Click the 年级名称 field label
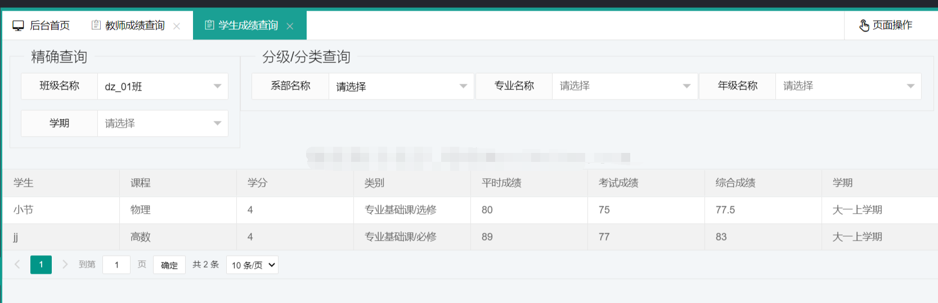The image size is (938, 303). 738,85
